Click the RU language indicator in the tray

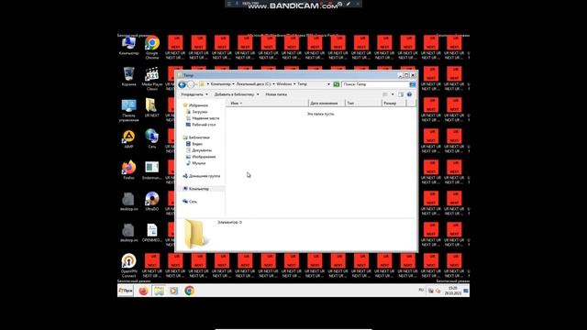coord(421,290)
